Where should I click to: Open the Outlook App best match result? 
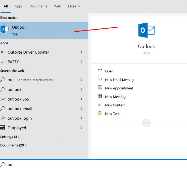pyautogui.click(x=44, y=30)
